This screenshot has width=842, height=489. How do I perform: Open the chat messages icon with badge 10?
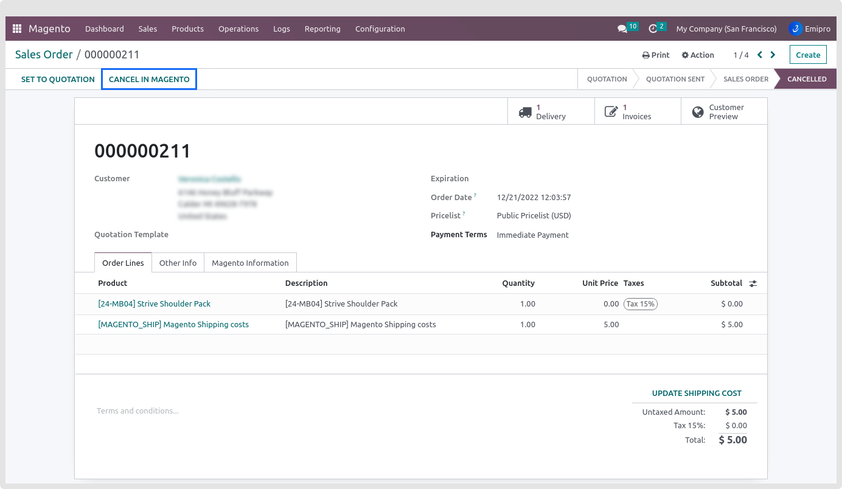pyautogui.click(x=622, y=29)
